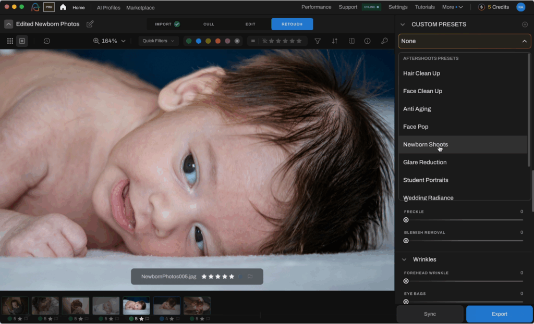Select the Newborn Shoots preset

(425, 144)
